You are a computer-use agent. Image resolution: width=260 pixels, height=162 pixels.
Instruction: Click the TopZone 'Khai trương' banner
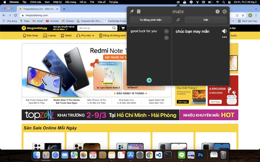[130, 115]
